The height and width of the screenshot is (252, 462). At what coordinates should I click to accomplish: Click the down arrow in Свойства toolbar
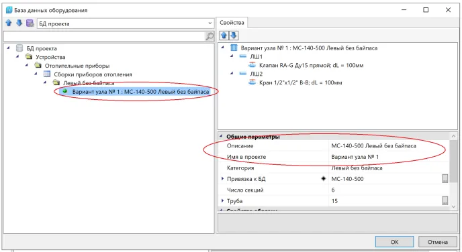234,36
